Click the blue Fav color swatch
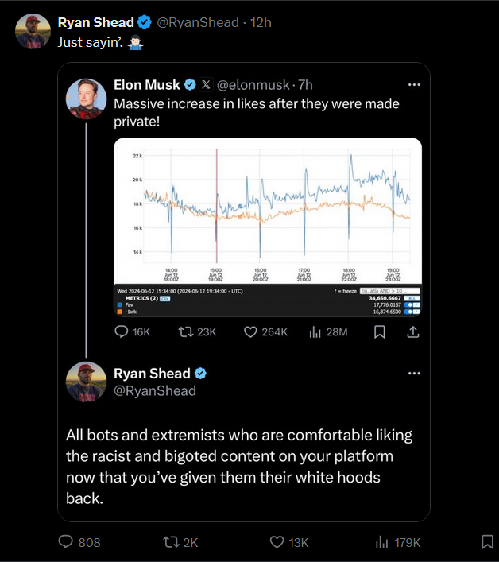The height and width of the screenshot is (562, 499). [x=119, y=305]
